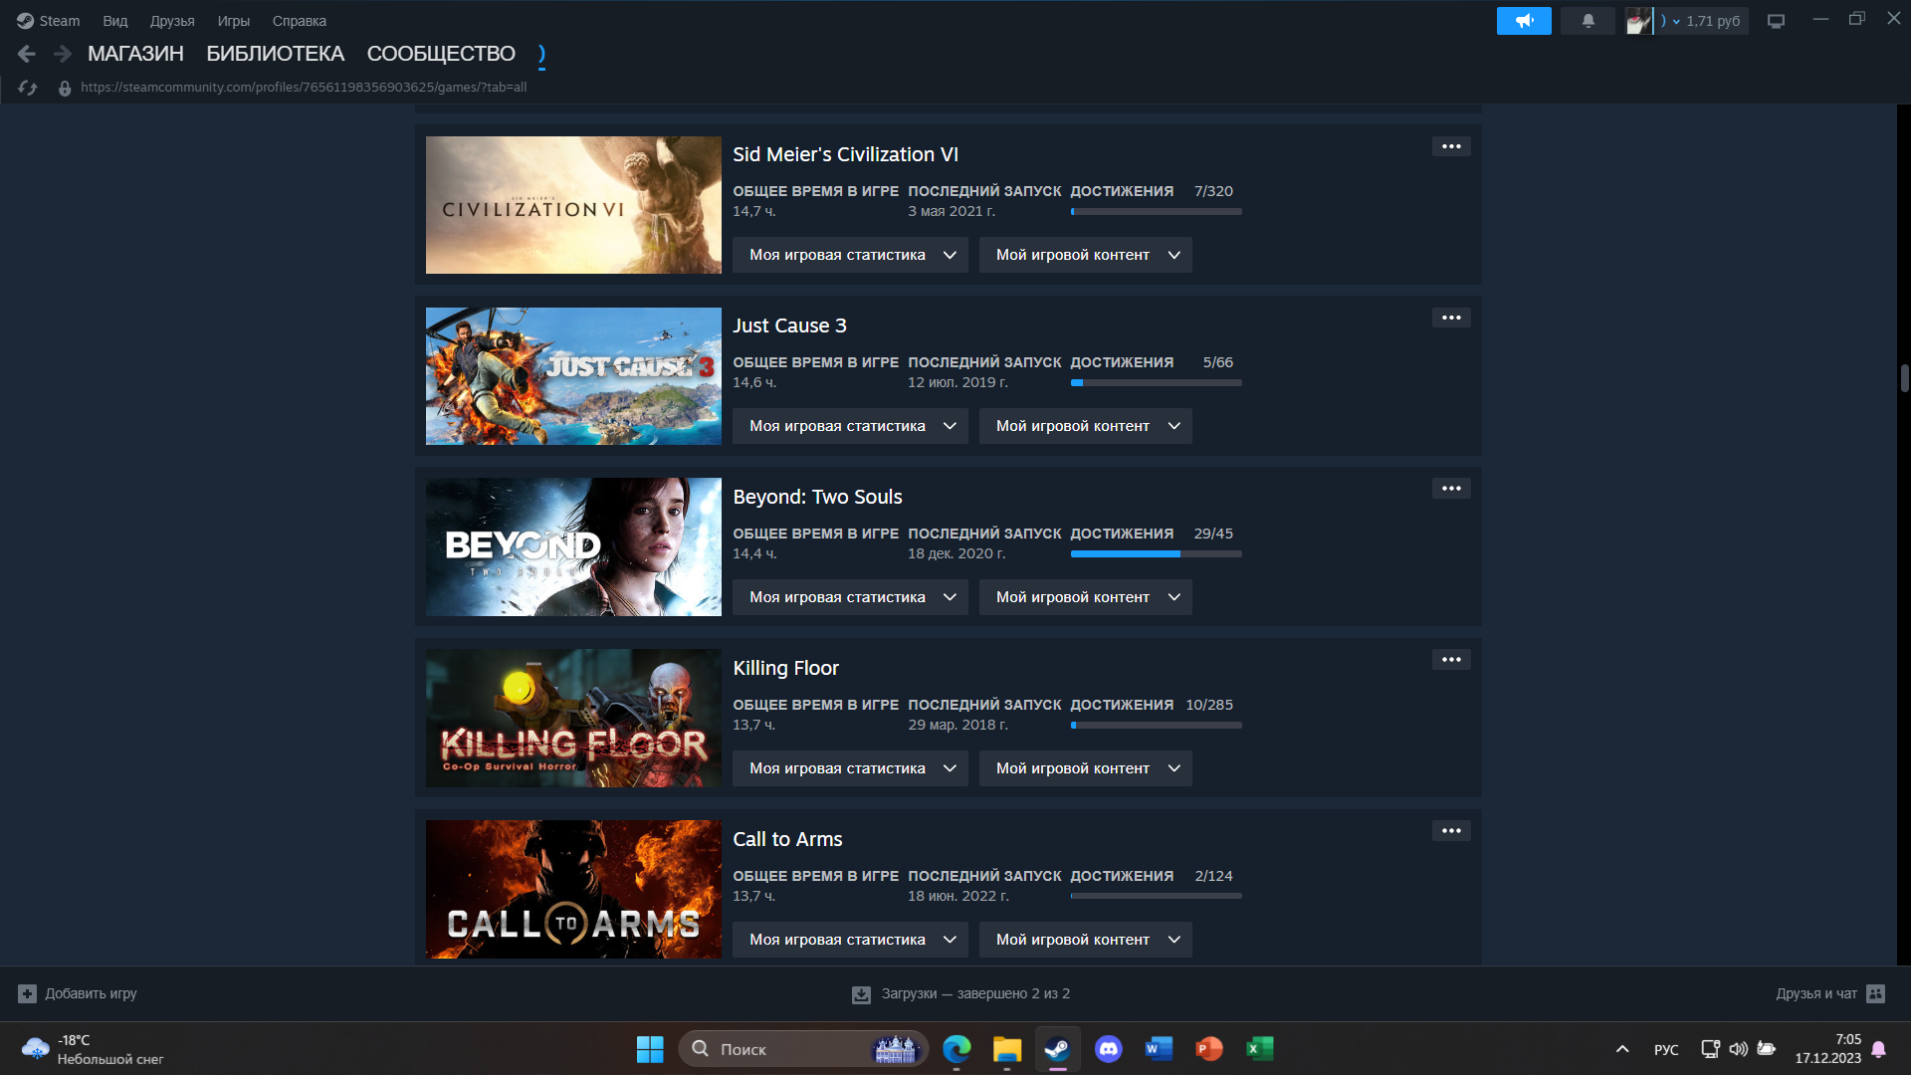Open the Sid Meier's Civilization VI title link
1911x1075 pixels.
tap(845, 154)
